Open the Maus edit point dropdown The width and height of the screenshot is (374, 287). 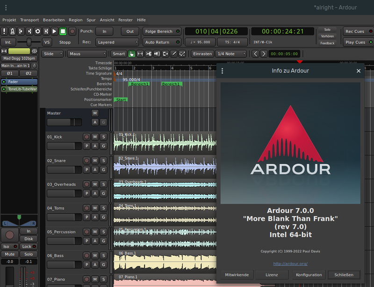coord(87,54)
